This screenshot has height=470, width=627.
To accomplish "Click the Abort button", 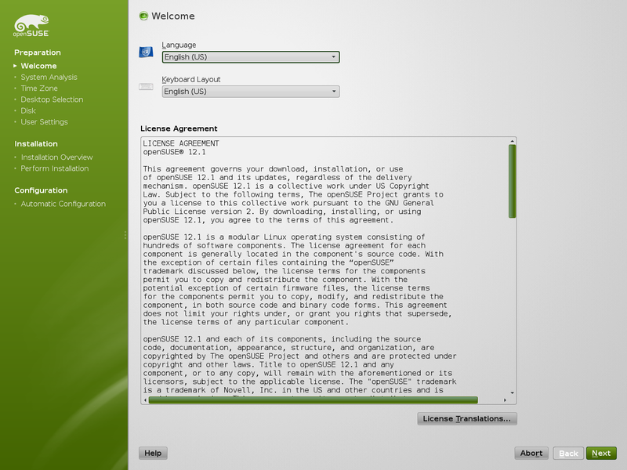I will point(531,454).
